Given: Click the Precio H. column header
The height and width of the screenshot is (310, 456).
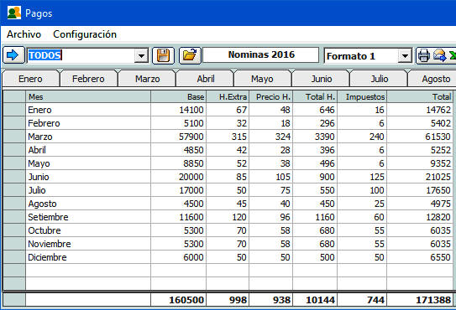Looking at the screenshot, I should pos(271,96).
